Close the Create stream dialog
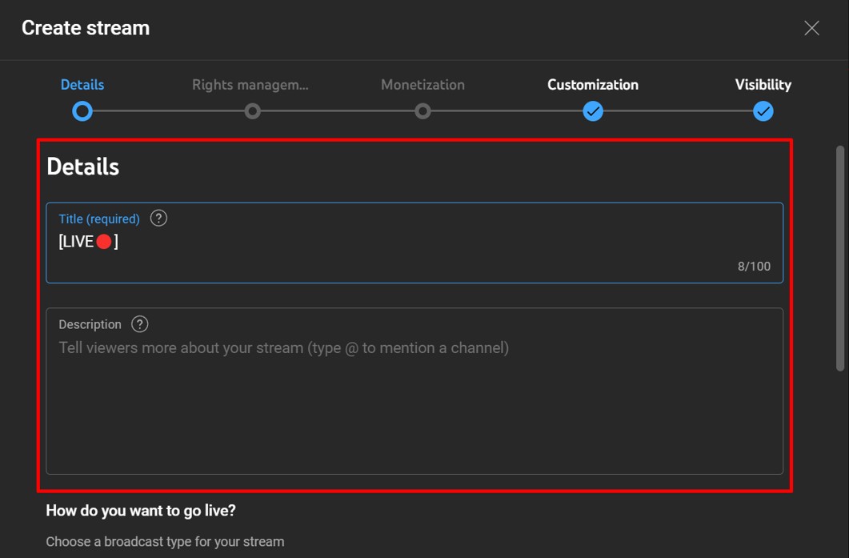The width and height of the screenshot is (849, 558). point(811,28)
